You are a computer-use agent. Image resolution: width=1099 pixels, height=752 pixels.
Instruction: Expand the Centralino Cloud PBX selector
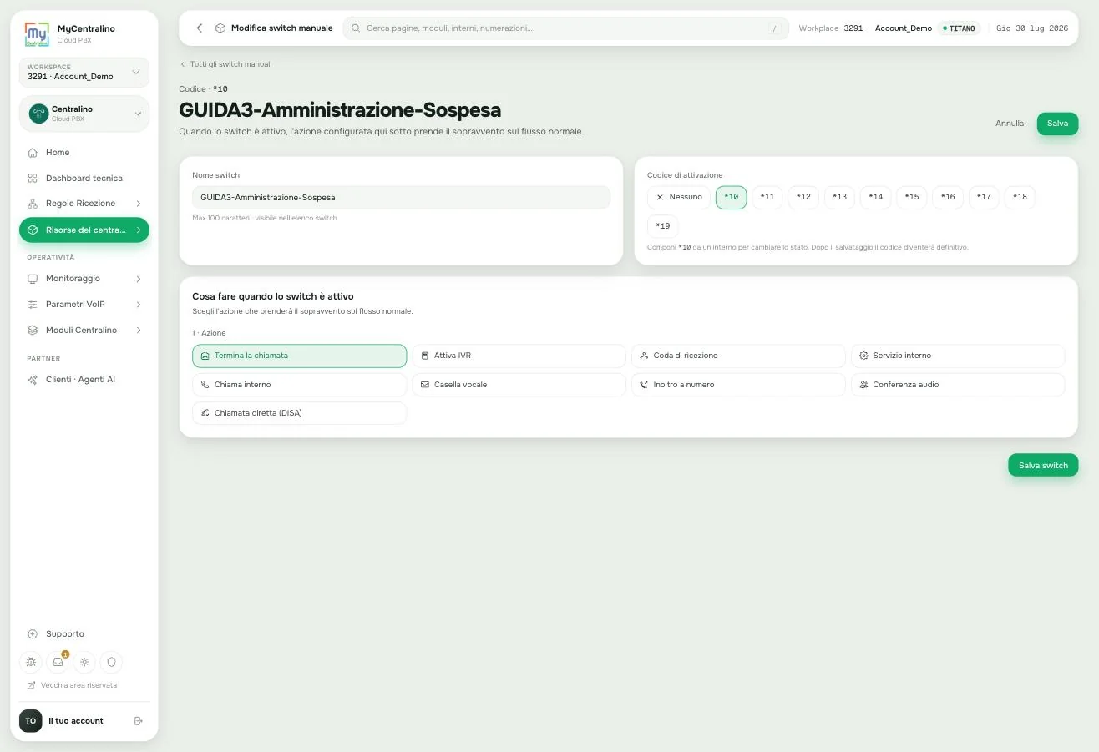84,114
